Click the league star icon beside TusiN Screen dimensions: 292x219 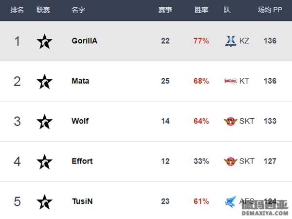point(44,202)
